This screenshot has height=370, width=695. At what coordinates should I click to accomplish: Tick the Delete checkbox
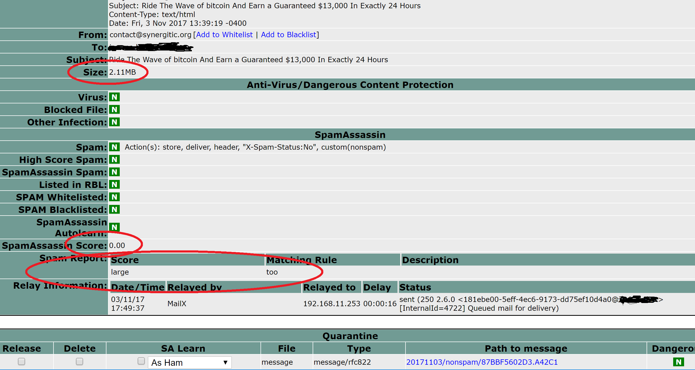79,361
